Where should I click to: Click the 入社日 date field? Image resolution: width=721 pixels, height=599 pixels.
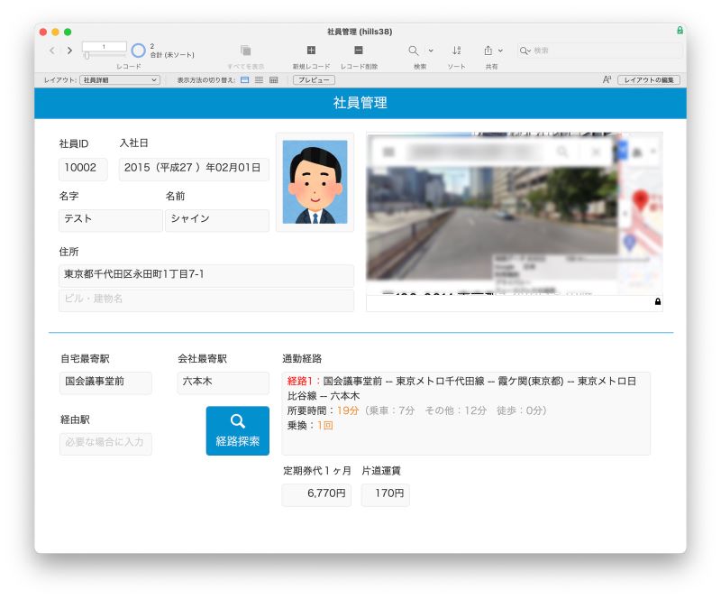coord(194,169)
